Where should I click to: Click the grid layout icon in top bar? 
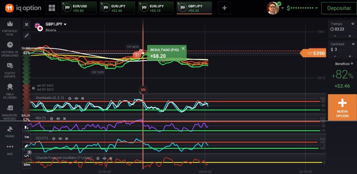52,8
